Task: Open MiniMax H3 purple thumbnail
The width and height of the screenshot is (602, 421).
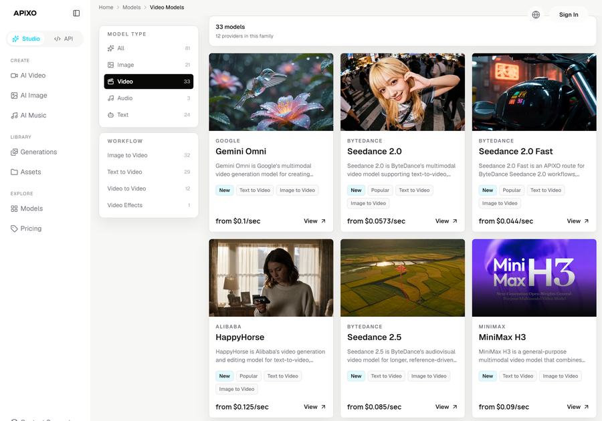Action: pos(534,278)
